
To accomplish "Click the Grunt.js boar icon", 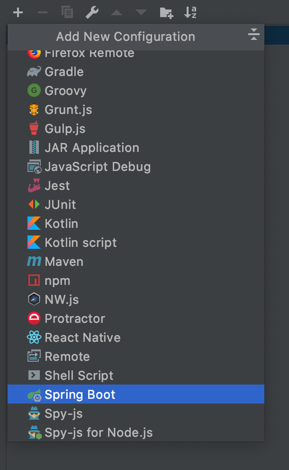I will tap(34, 109).
